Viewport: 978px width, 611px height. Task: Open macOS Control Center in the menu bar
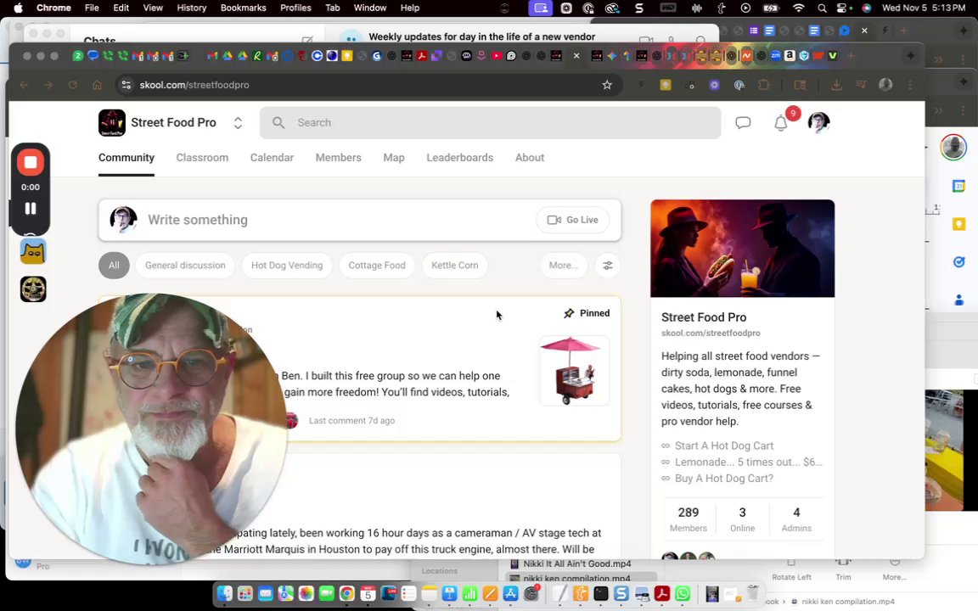pos(842,8)
